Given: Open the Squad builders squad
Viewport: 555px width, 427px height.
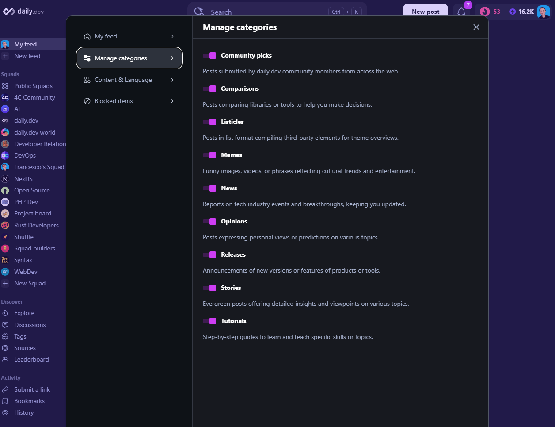Looking at the screenshot, I should pyautogui.click(x=33, y=248).
